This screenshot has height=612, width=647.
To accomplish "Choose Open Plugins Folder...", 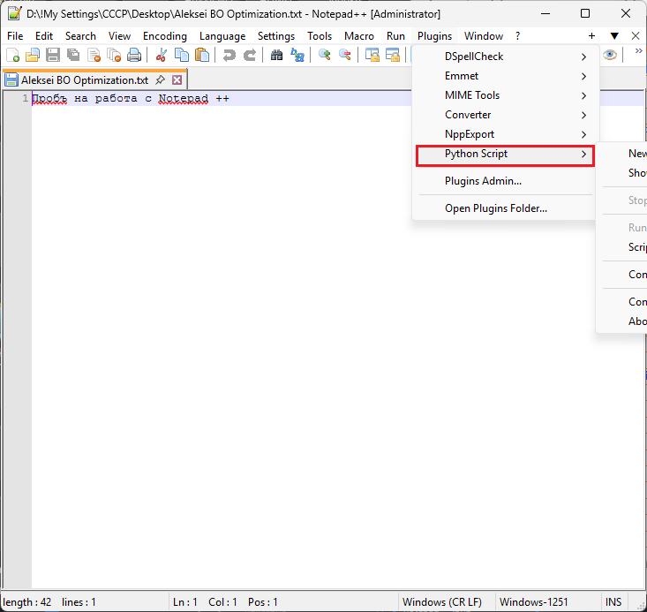I will tap(505, 208).
